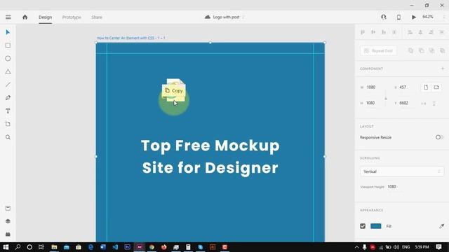Toggle the Fill checkbox

tap(363, 226)
